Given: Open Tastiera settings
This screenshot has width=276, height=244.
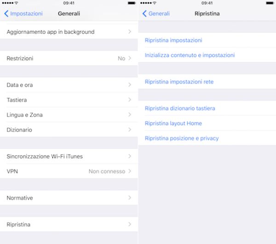Looking at the screenshot, I should [69, 100].
